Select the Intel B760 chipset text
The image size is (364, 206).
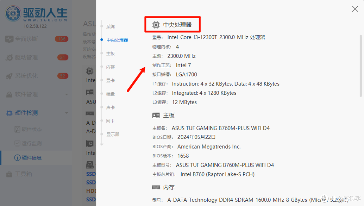(x=217, y=174)
